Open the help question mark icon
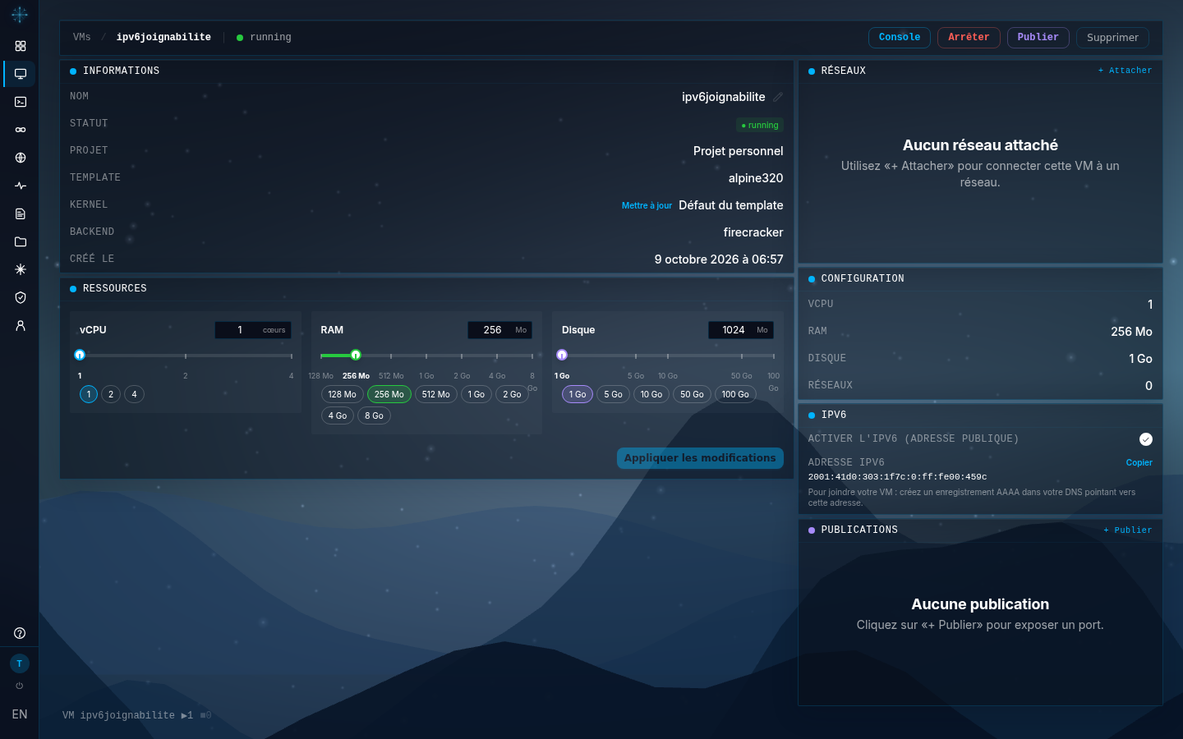The image size is (1183, 739). [20, 633]
